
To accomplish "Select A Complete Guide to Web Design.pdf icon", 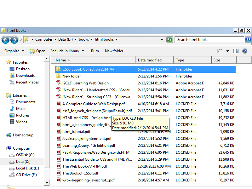I will [x=59, y=104].
